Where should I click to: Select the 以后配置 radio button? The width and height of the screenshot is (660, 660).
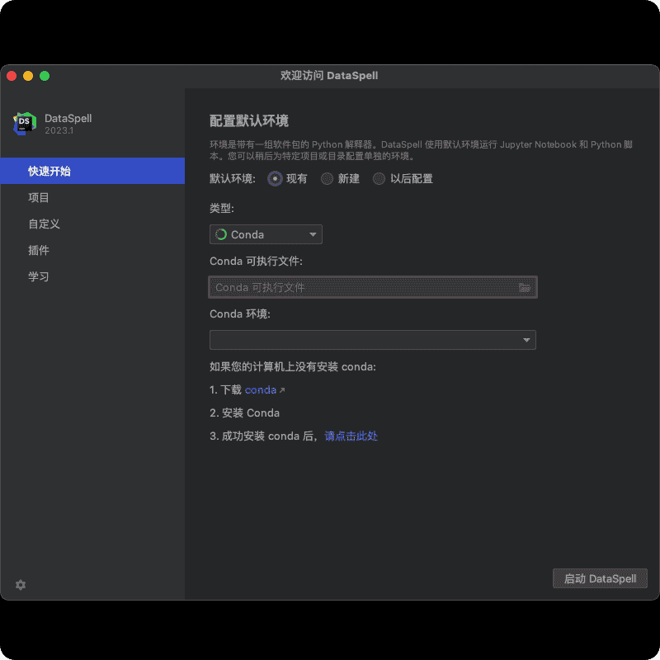(x=379, y=179)
